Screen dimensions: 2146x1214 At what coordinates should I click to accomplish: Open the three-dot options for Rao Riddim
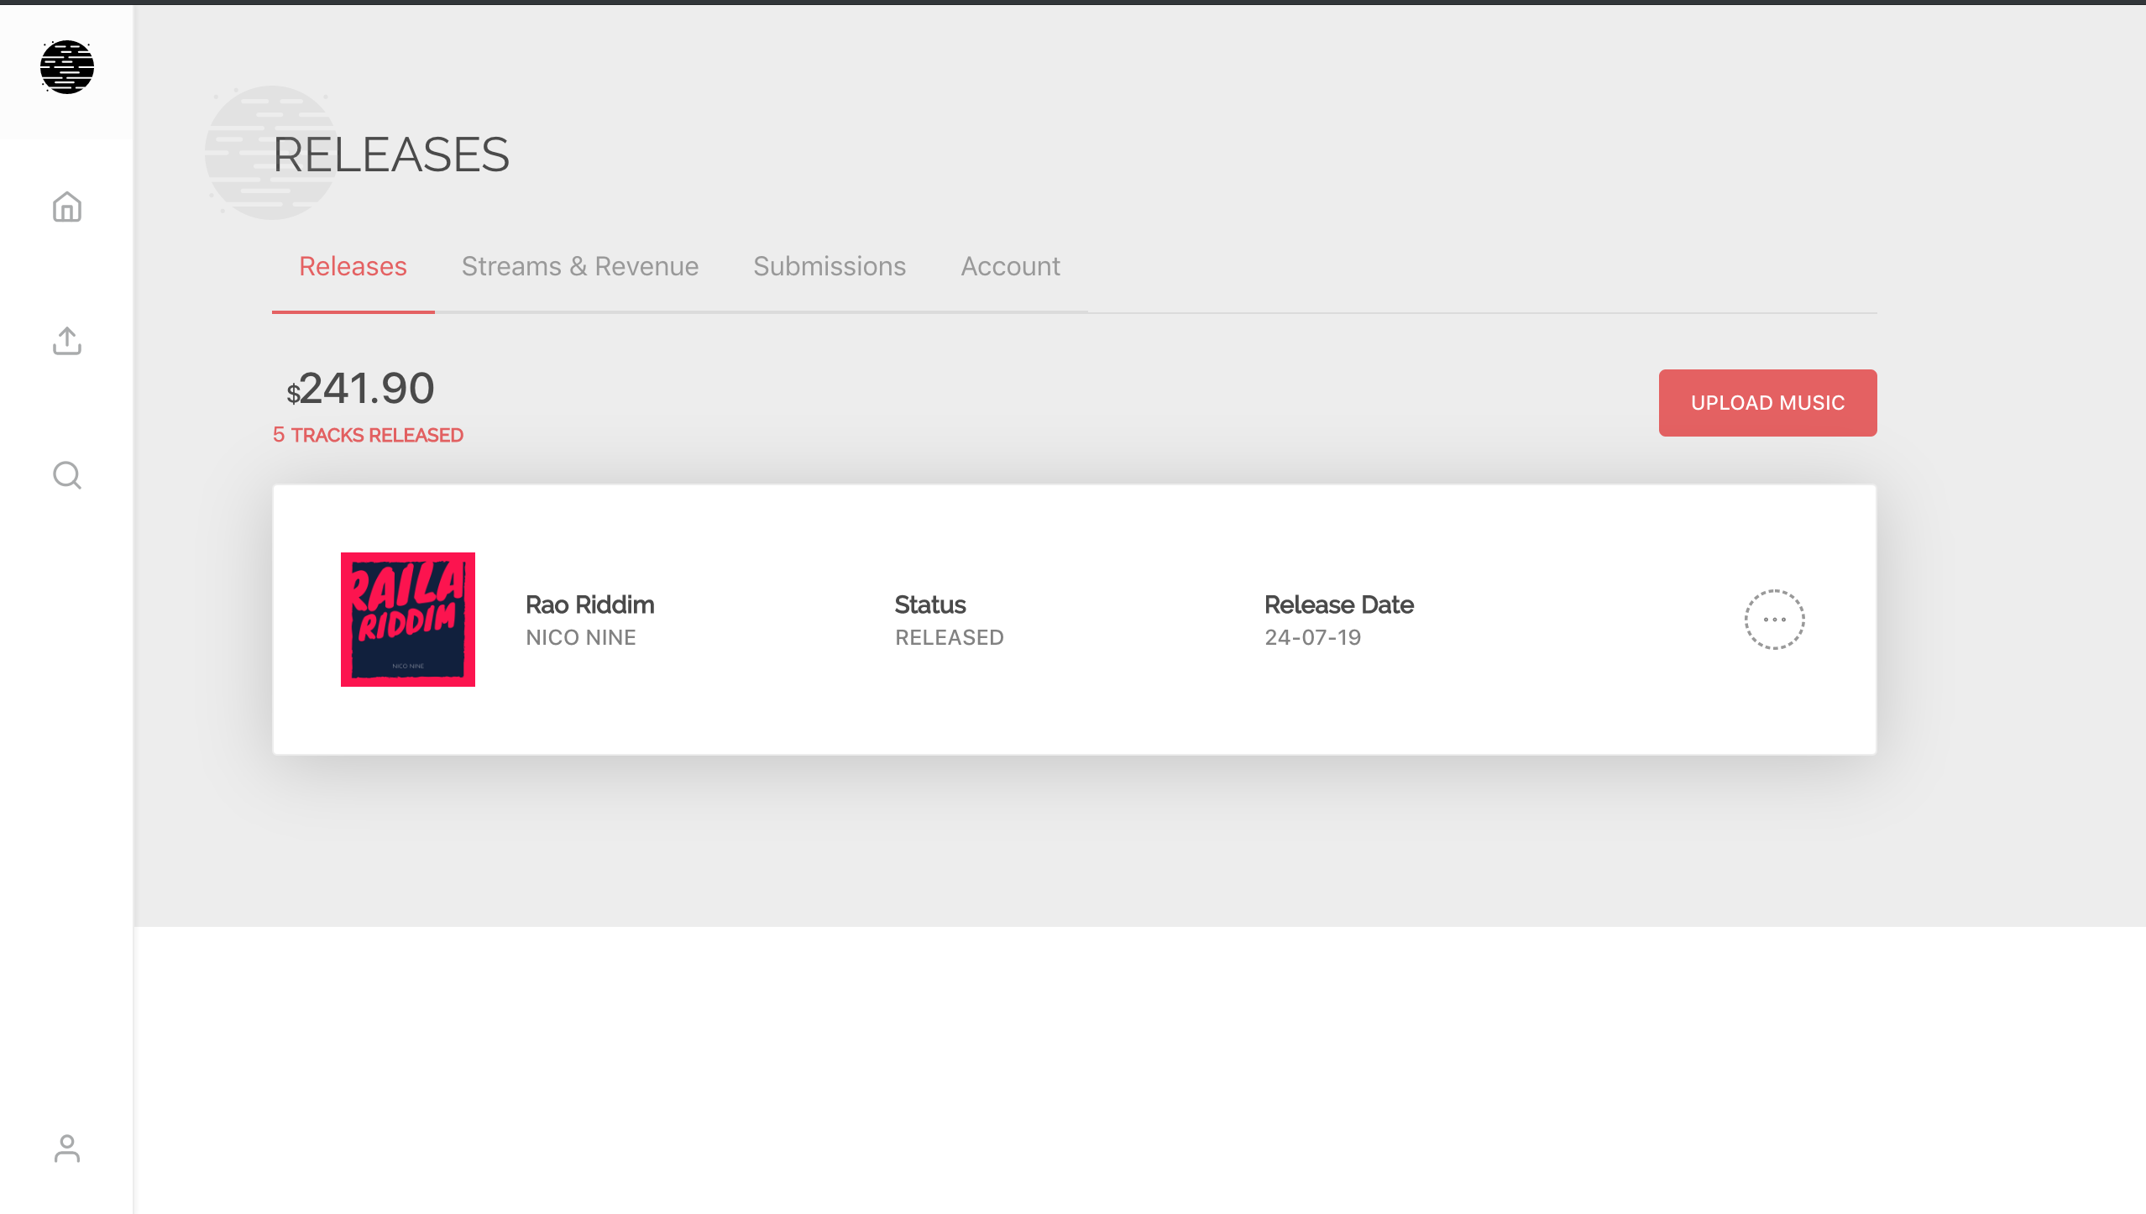(x=1774, y=620)
